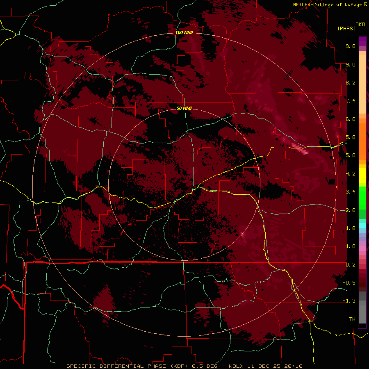Click the 4.2 scale value

pyautogui.click(x=351, y=174)
